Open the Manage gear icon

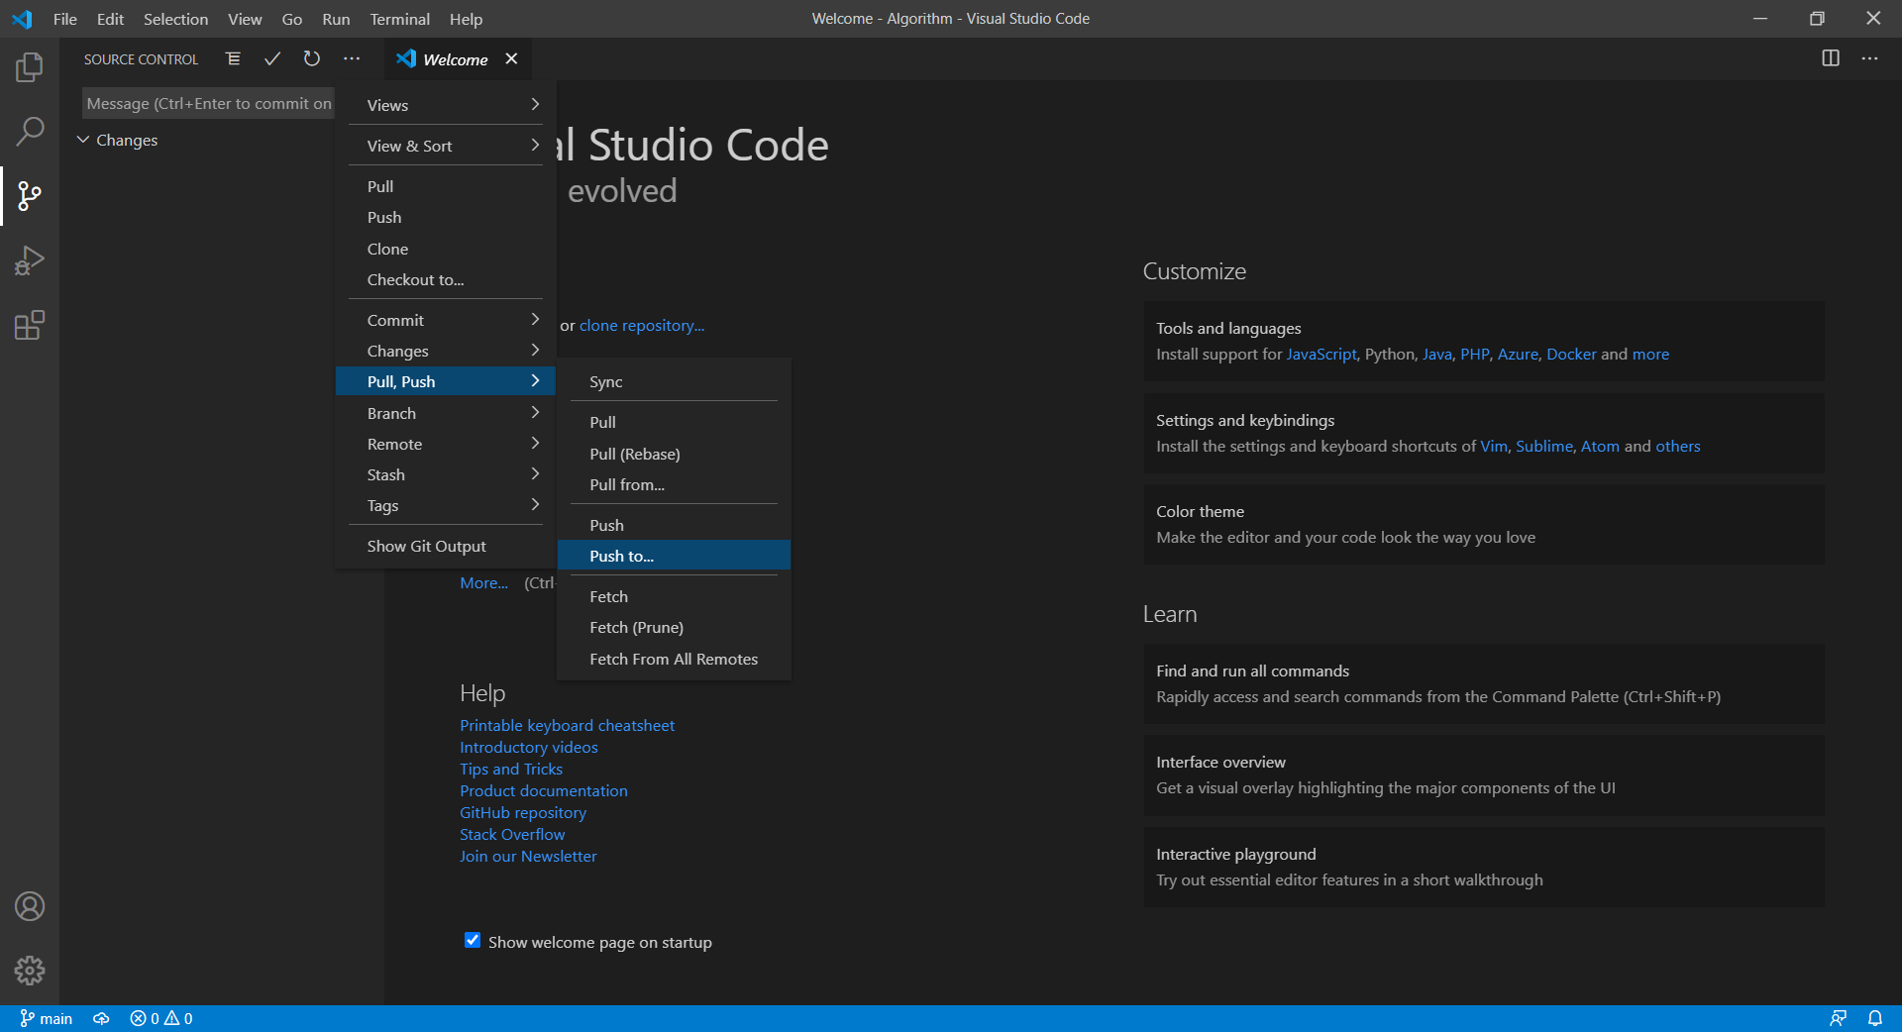click(30, 971)
